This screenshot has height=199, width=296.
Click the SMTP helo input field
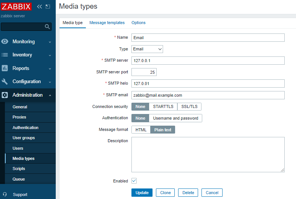208,84
